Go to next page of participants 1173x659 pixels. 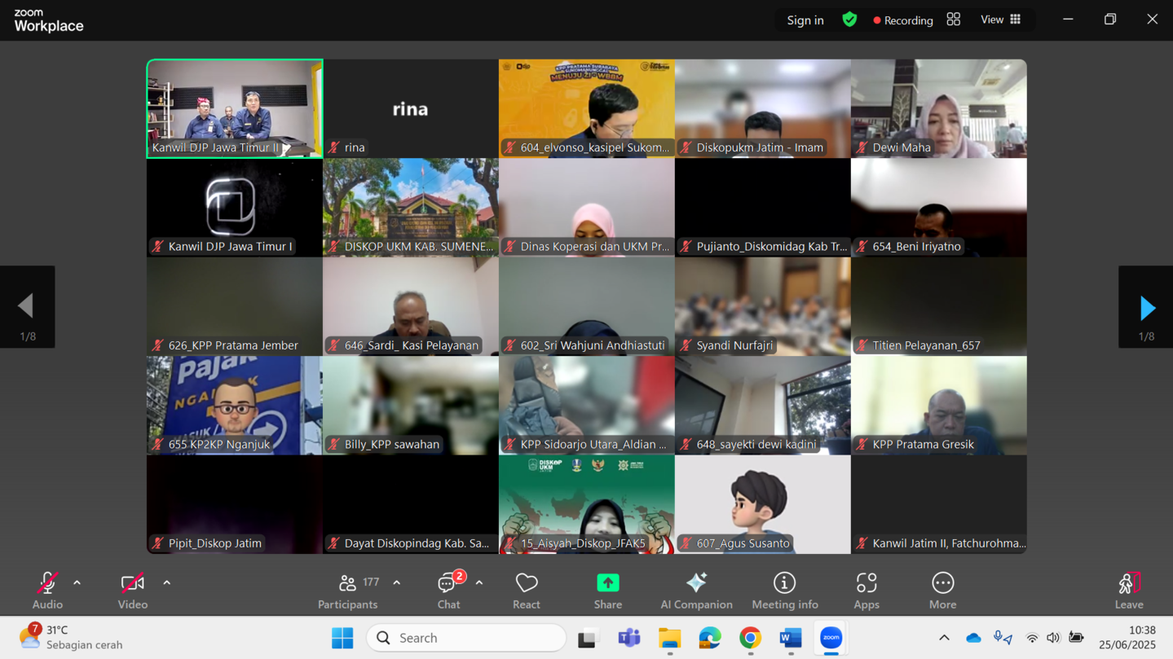(1146, 307)
